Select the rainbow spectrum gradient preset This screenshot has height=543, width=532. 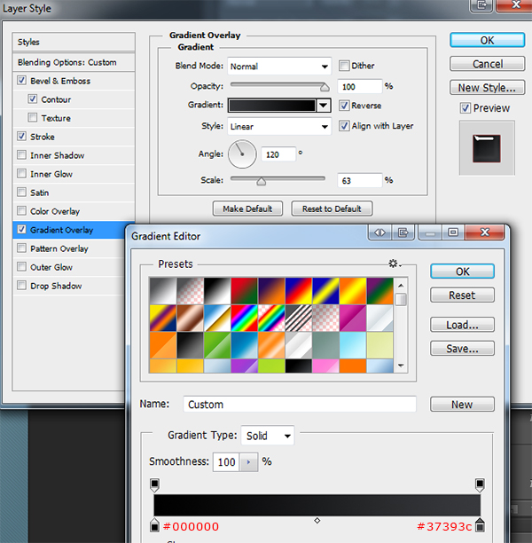pos(244,318)
